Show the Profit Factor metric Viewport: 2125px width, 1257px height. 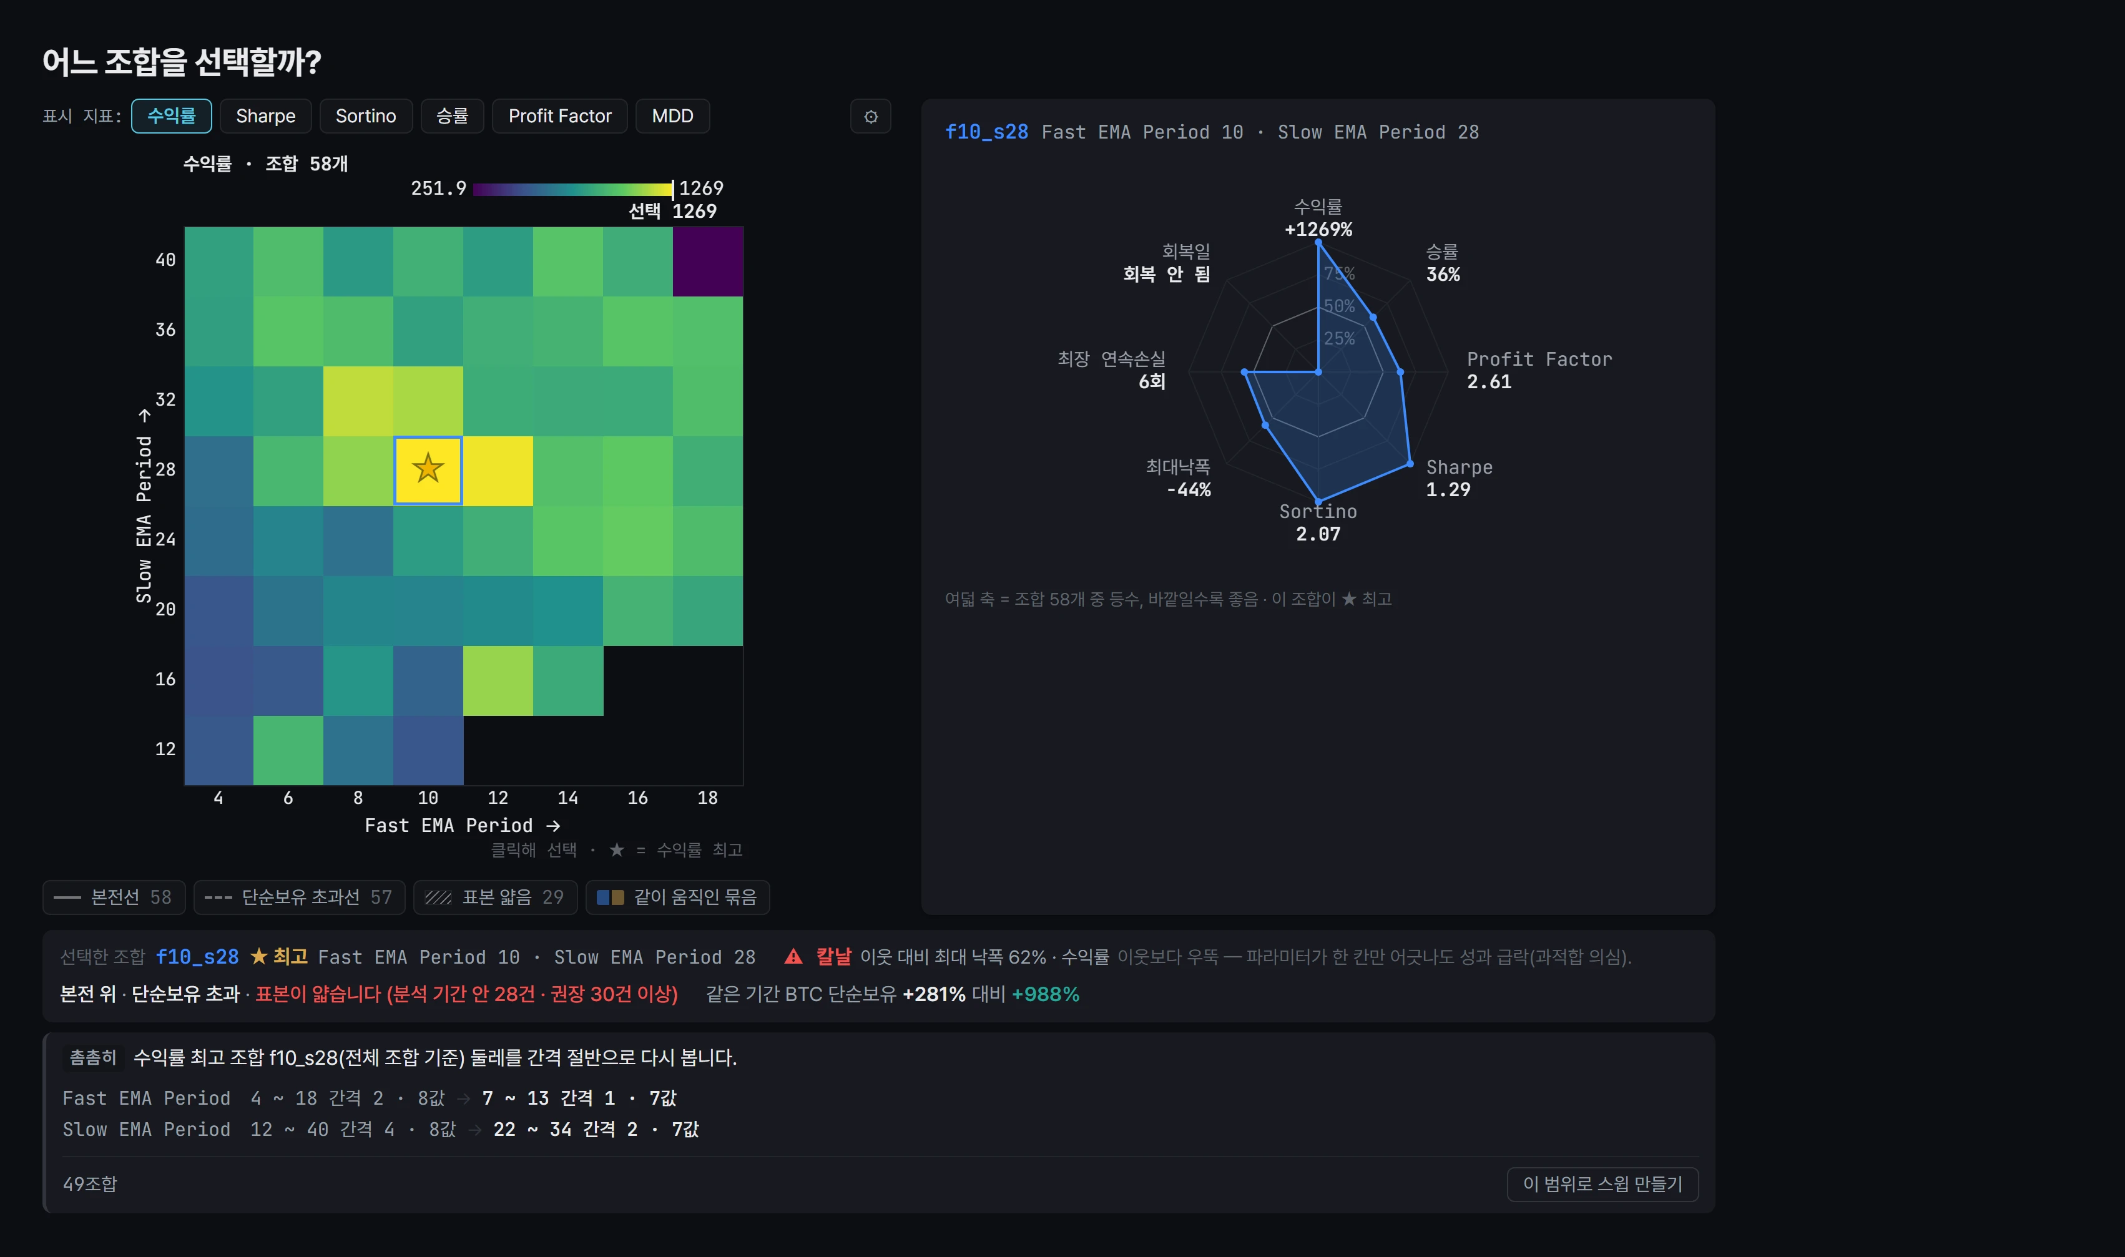[x=559, y=116]
